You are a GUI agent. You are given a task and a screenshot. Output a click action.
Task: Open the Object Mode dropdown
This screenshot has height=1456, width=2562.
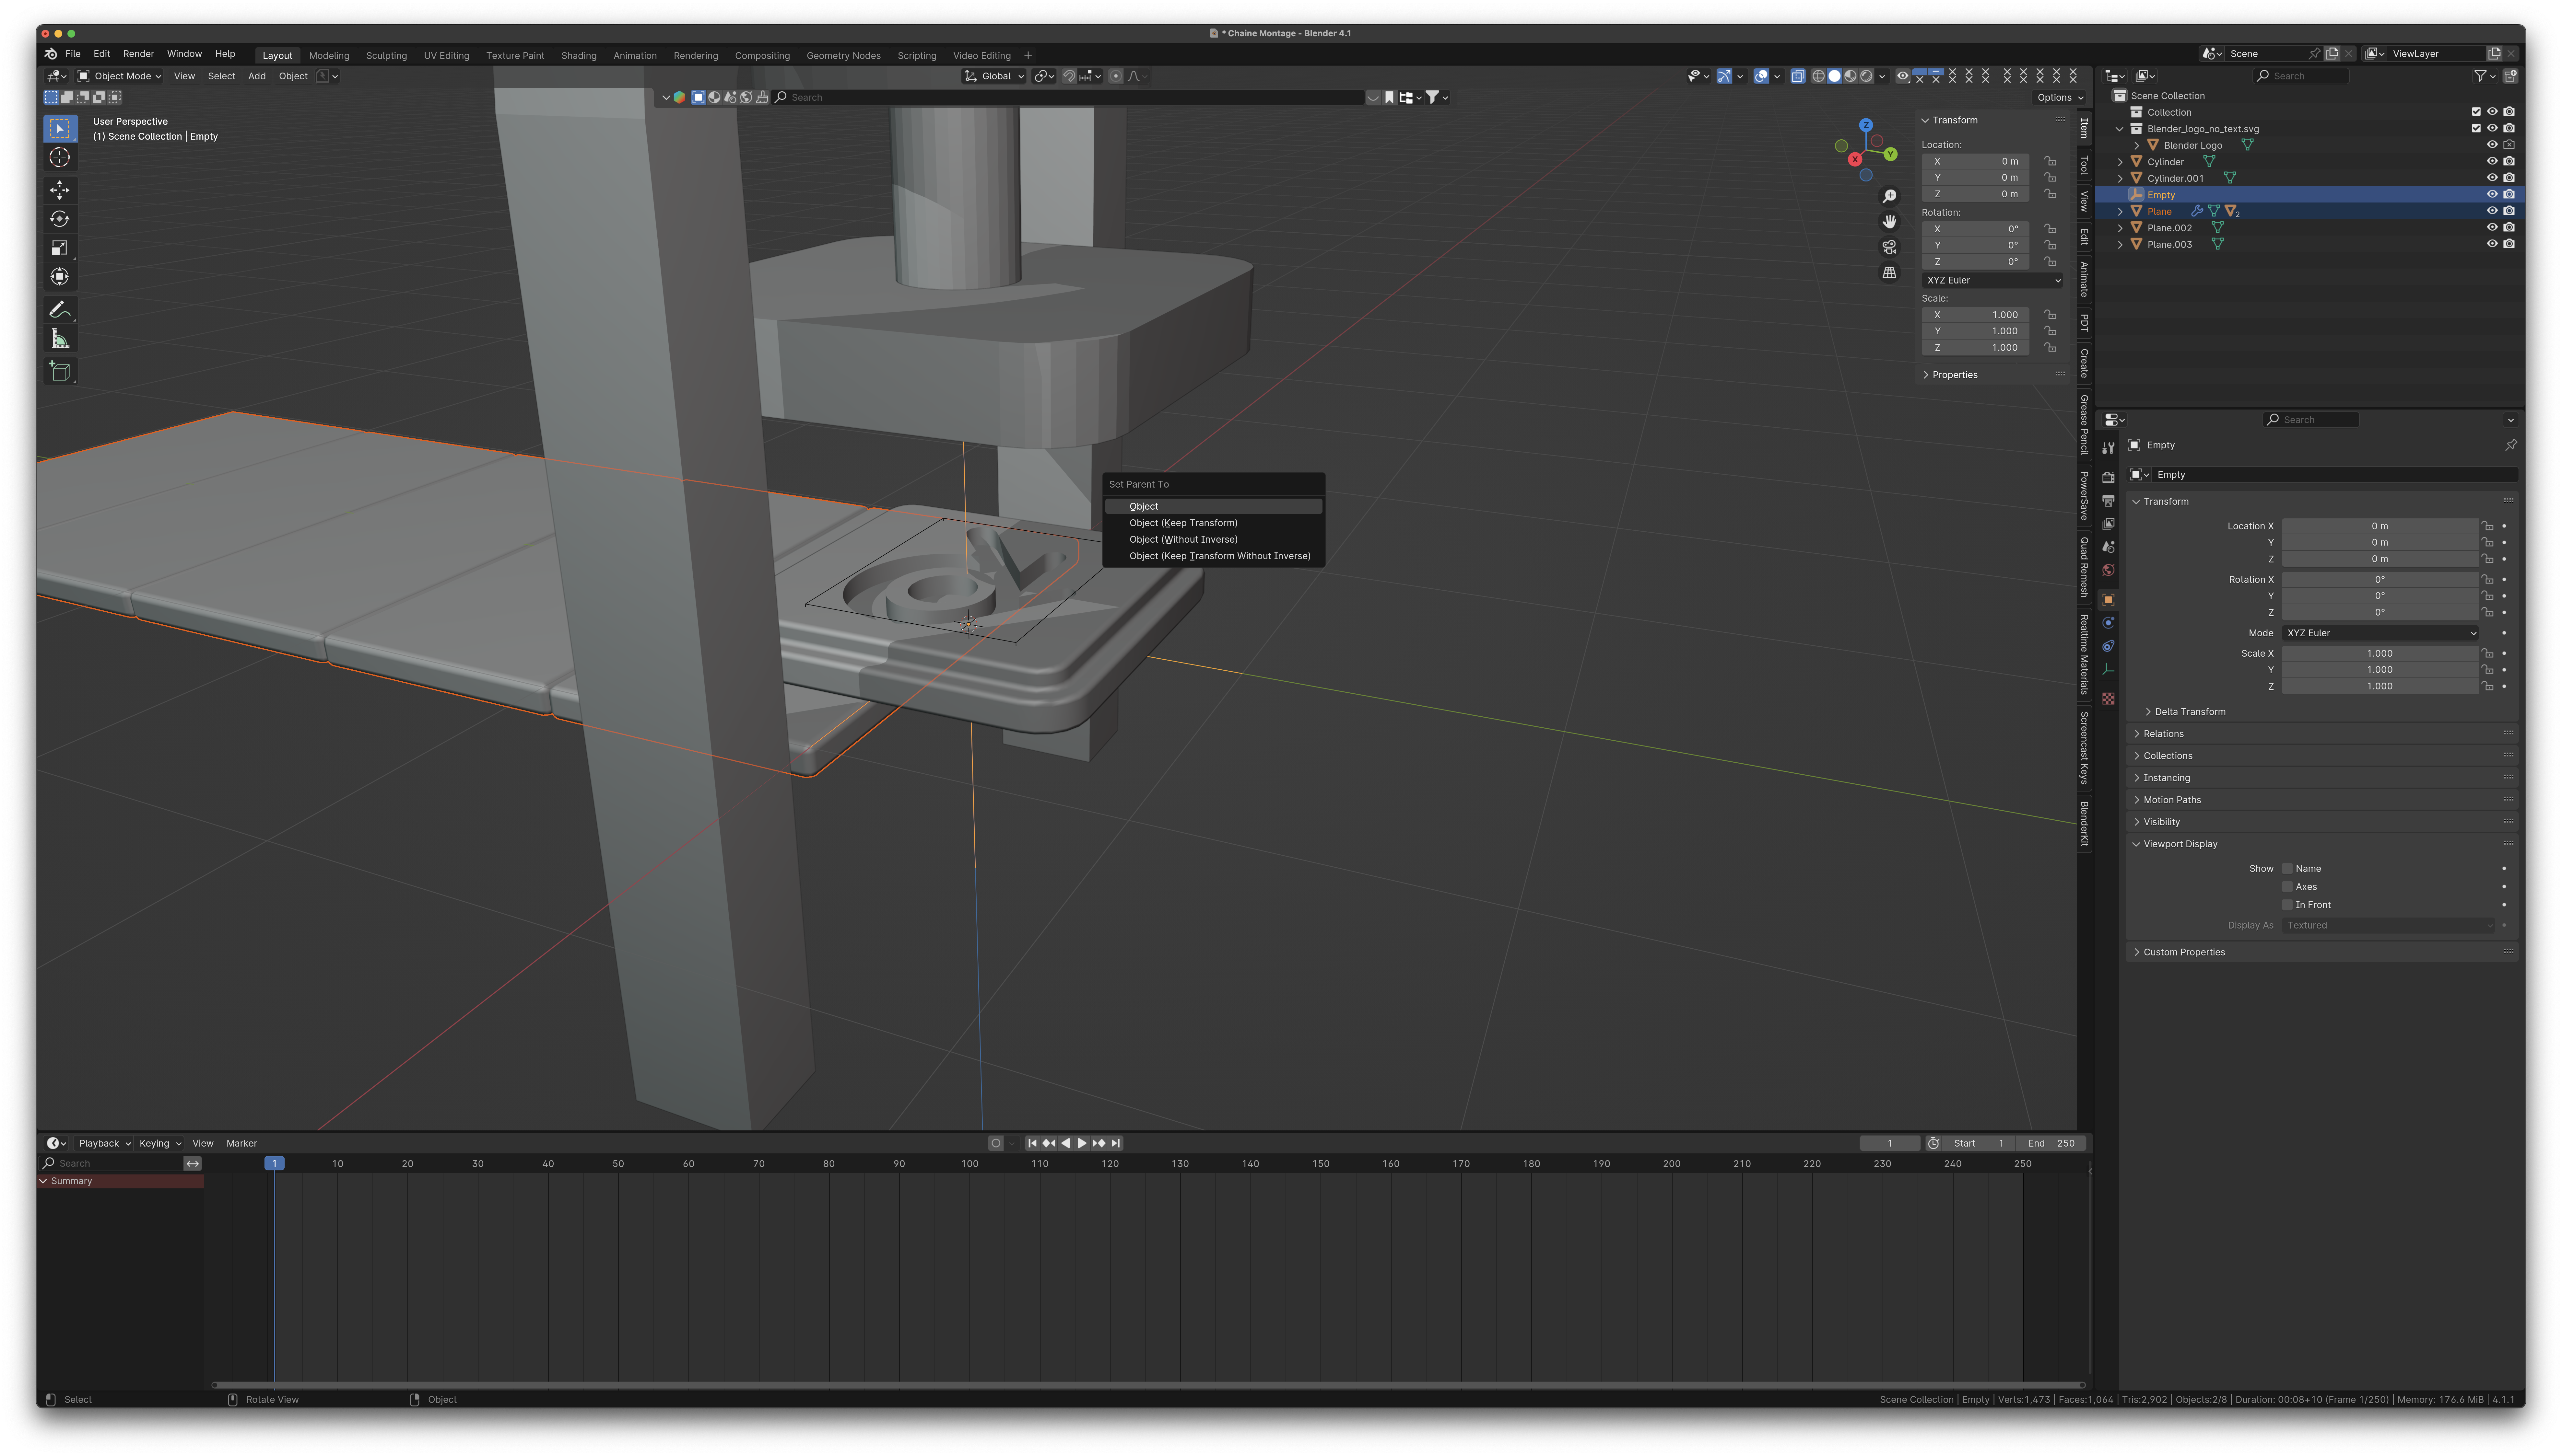(120, 76)
